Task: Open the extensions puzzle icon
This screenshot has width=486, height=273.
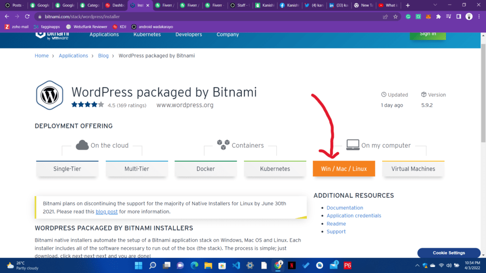Action: 438,17
